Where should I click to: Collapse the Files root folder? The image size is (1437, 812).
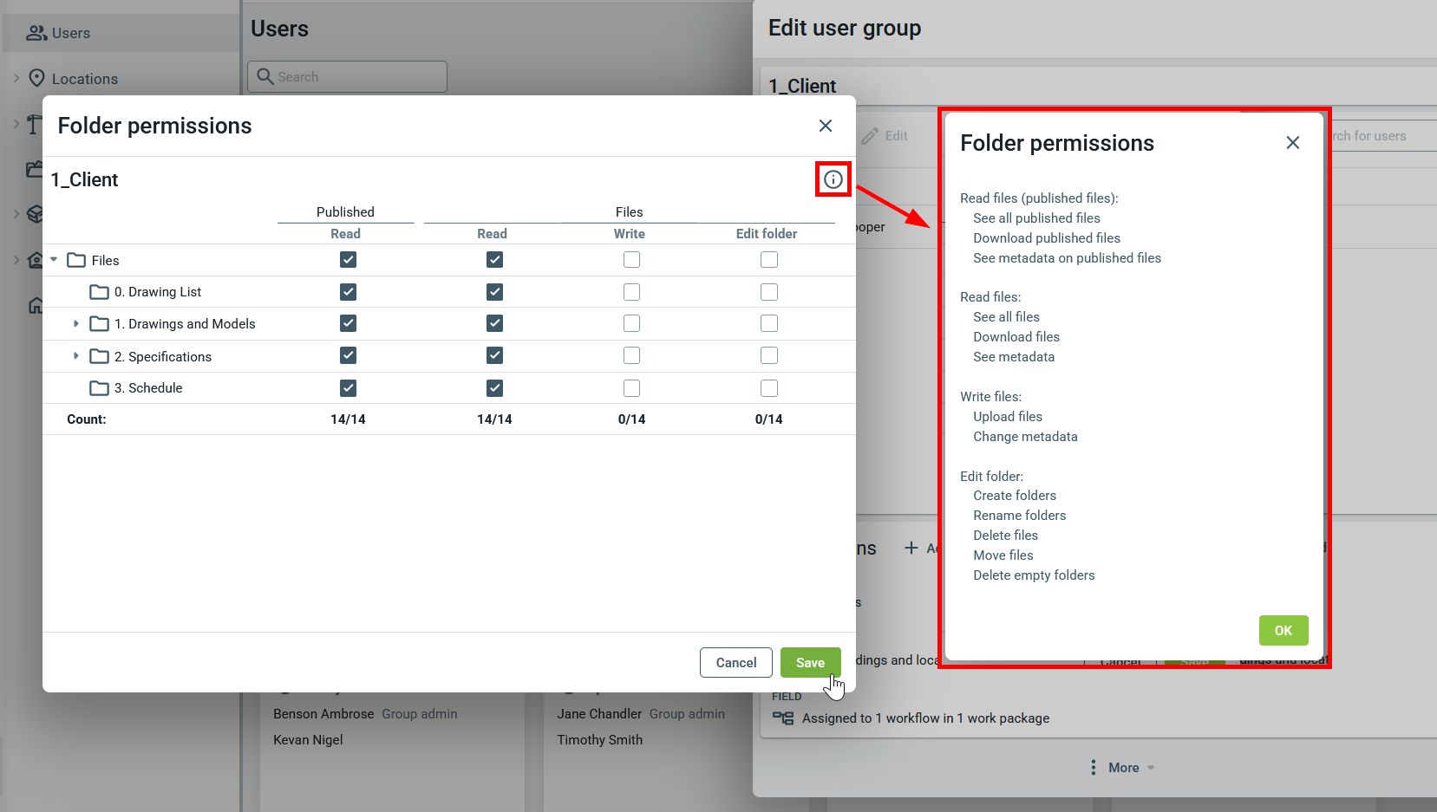54,260
